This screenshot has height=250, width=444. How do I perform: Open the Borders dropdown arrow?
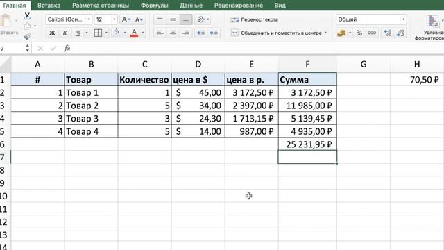point(106,33)
